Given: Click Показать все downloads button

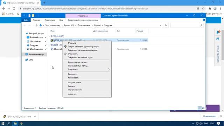Looking at the screenshot, I should (x=209, y=117).
